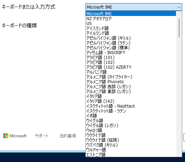Select plain ウクライナ語 keyboard

(x=131, y=135)
